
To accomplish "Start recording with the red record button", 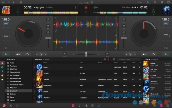I will pyautogui.click(x=86, y=7).
